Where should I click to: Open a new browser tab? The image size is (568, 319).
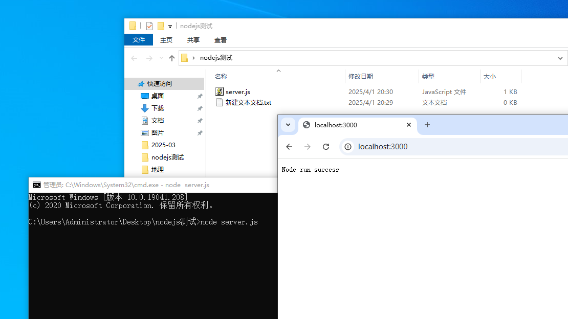tap(427, 125)
